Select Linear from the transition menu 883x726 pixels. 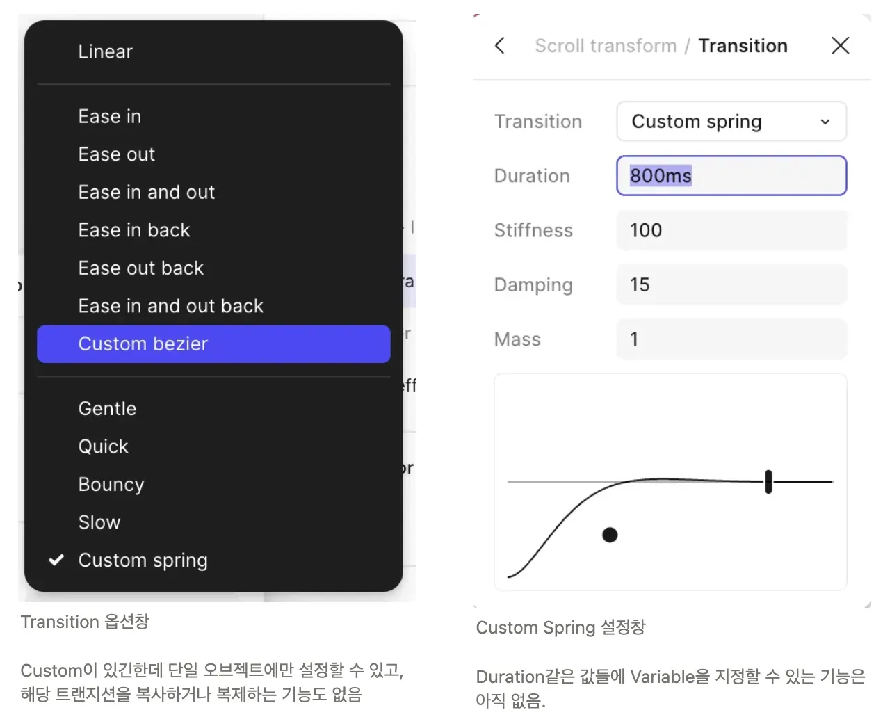point(106,51)
